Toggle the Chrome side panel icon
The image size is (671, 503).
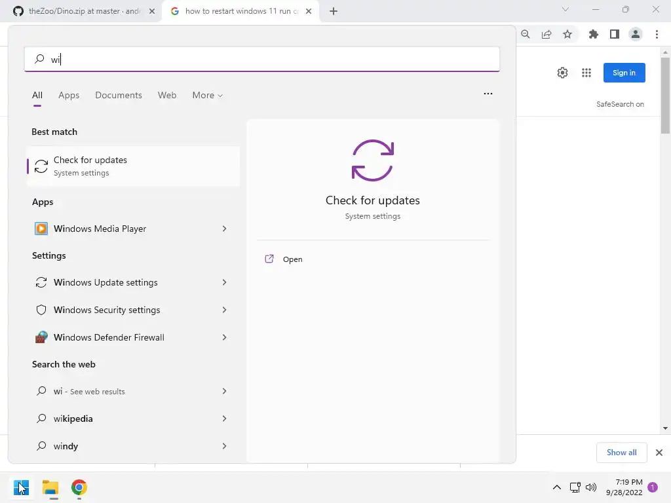pyautogui.click(x=615, y=34)
